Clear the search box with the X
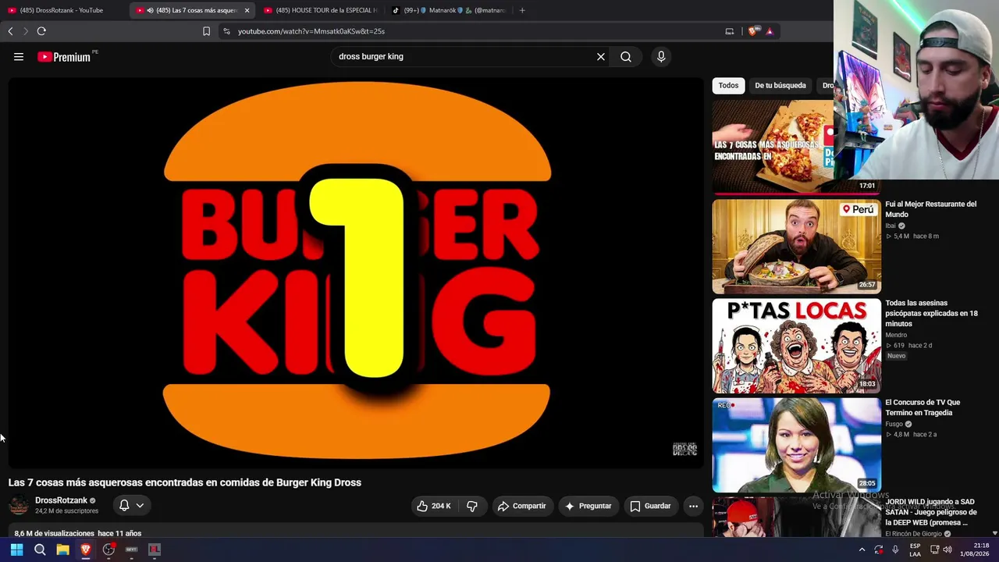Image resolution: width=999 pixels, height=562 pixels. 601,56
